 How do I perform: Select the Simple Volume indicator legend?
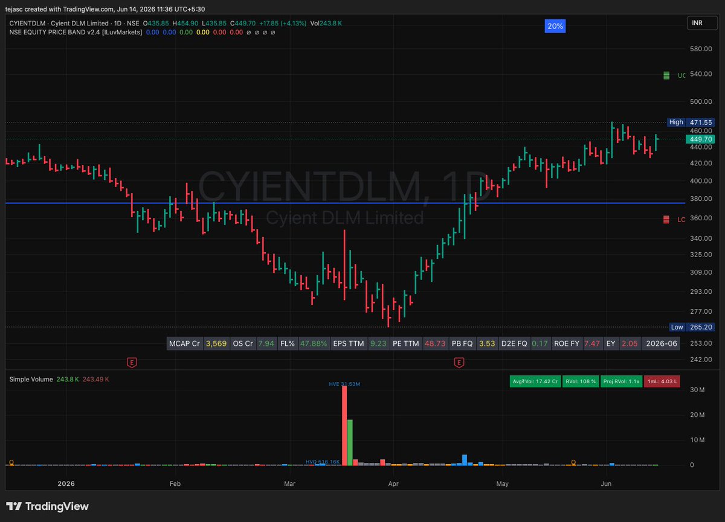pos(31,379)
